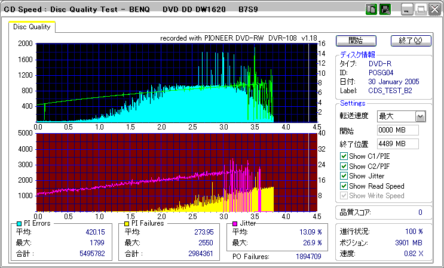Click the 開始 field showing 0000 MB

click(x=398, y=130)
